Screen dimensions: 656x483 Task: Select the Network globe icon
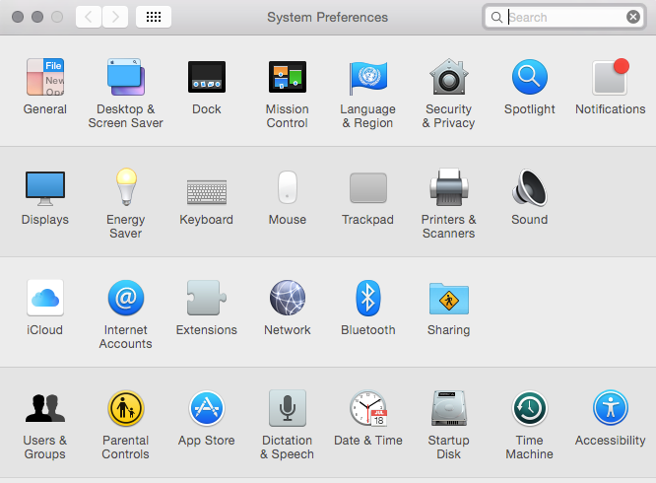coord(287,298)
